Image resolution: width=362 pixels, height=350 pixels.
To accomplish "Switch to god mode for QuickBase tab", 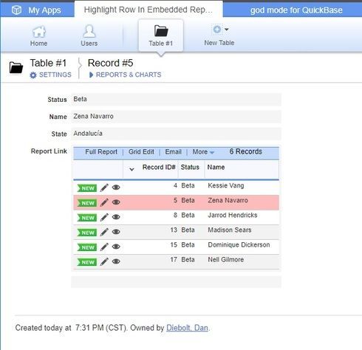I will tap(296, 10).
